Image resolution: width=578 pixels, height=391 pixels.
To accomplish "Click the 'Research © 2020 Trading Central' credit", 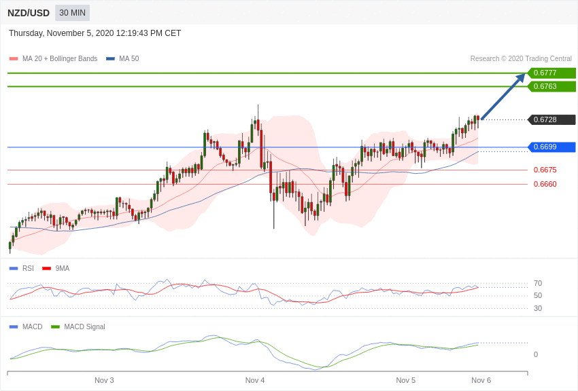I will (x=521, y=58).
